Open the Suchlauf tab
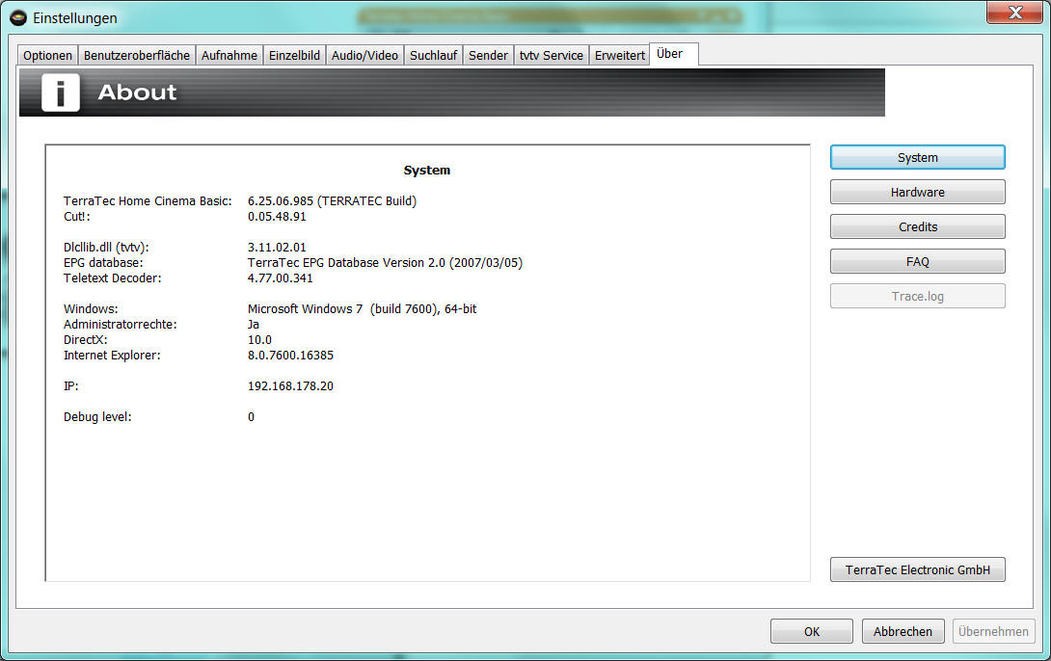Viewport: 1051px width, 661px height. click(x=433, y=55)
